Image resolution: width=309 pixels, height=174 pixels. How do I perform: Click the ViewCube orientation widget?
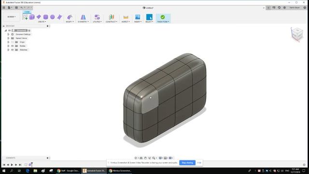click(297, 34)
